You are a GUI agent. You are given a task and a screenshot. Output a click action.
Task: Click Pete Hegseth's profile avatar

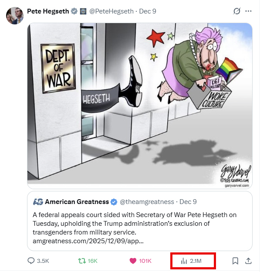coord(15,16)
